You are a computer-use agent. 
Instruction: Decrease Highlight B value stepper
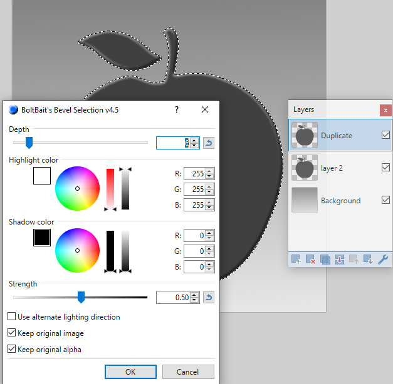(x=209, y=208)
